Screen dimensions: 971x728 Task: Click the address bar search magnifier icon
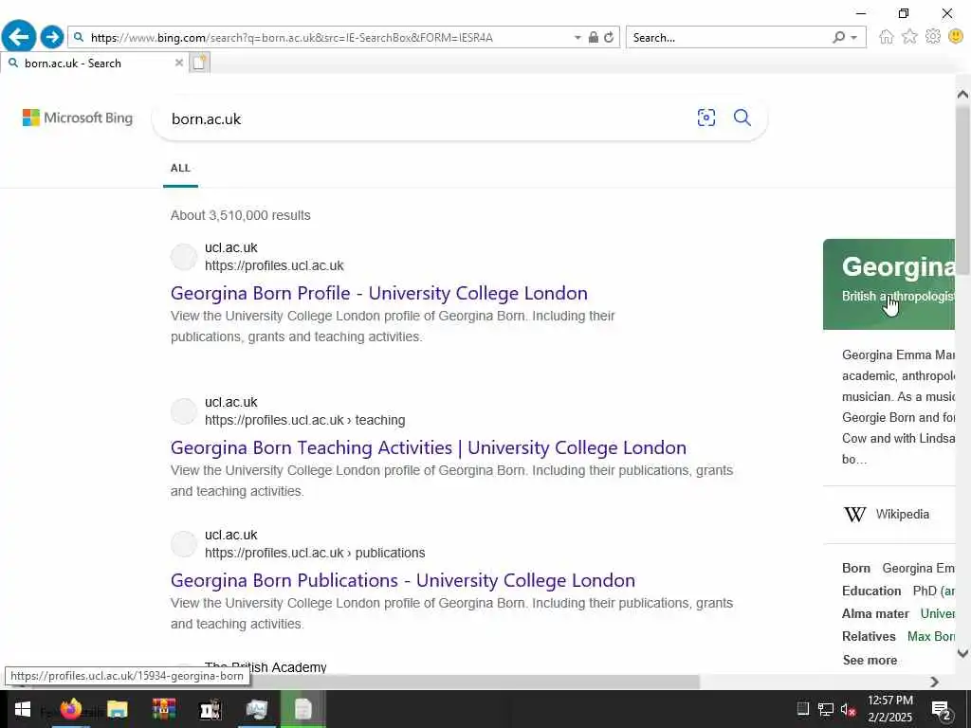[x=79, y=37]
